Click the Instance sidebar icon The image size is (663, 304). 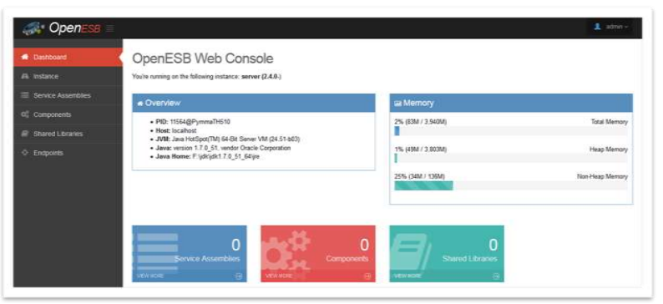[x=24, y=76]
